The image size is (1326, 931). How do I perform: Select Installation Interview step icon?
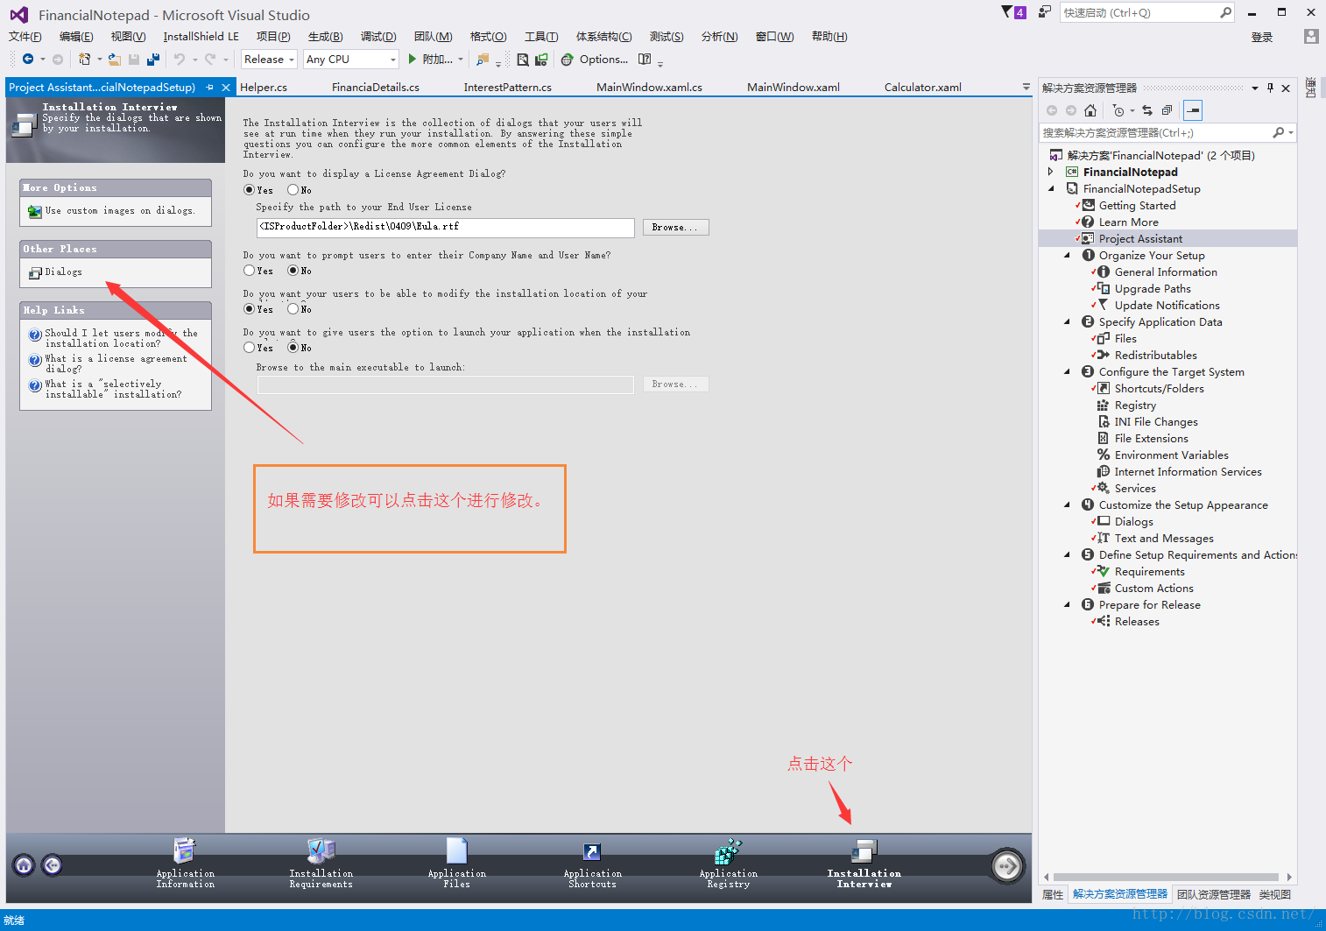(864, 851)
